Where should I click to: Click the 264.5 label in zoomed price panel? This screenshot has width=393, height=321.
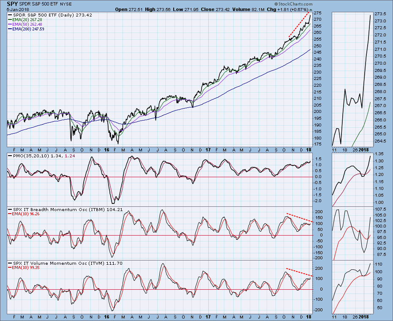pos(380,141)
